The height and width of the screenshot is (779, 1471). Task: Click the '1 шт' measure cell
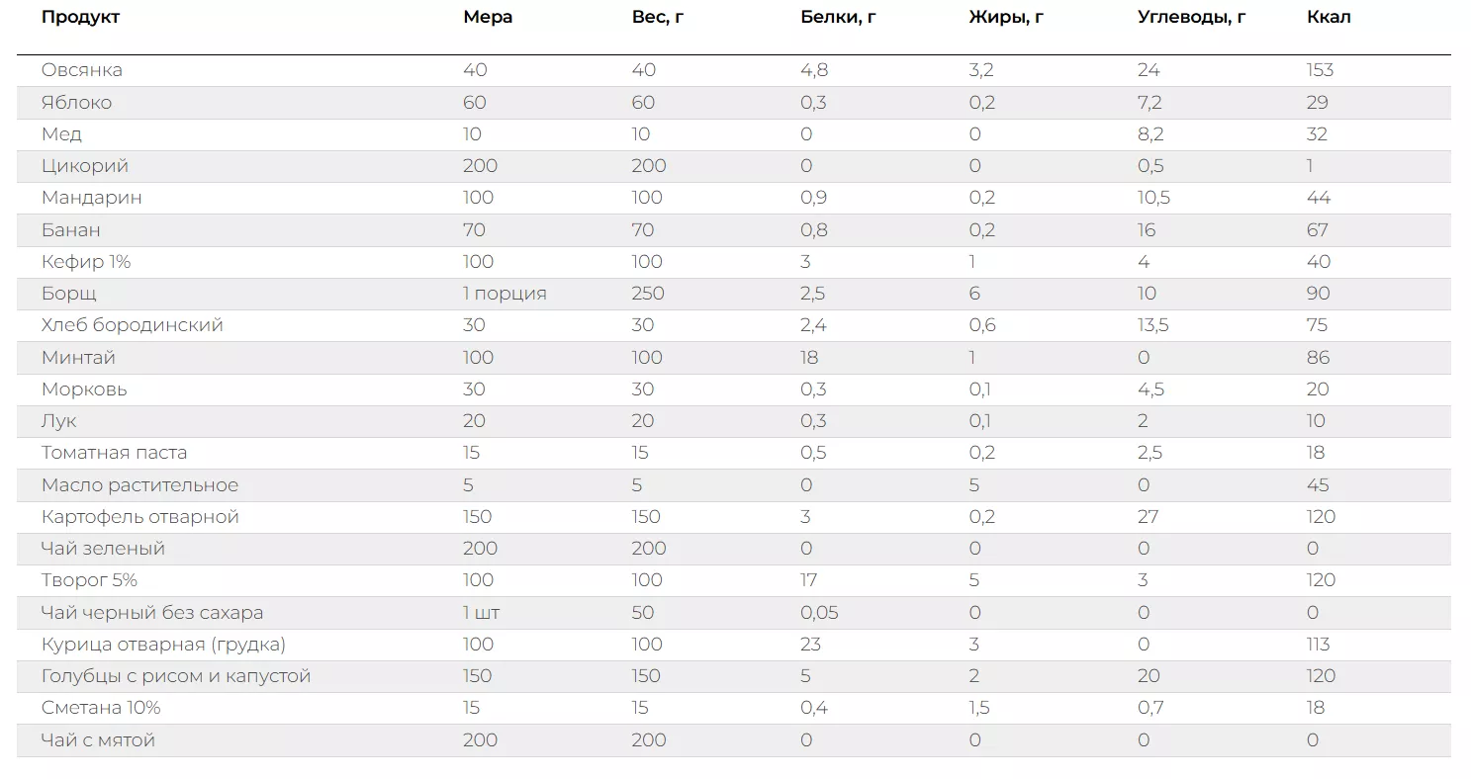481,613
